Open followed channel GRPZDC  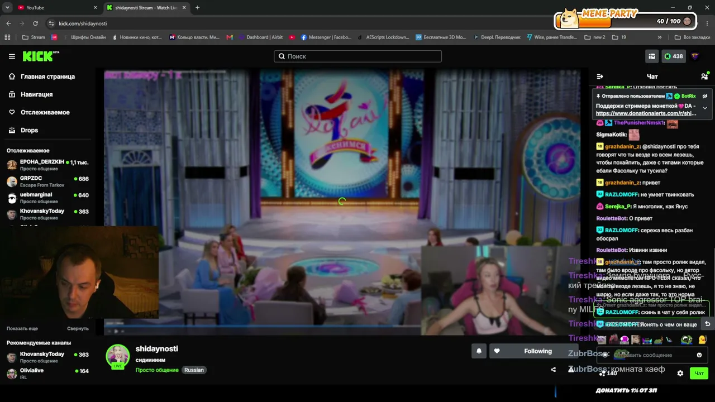pyautogui.click(x=47, y=181)
